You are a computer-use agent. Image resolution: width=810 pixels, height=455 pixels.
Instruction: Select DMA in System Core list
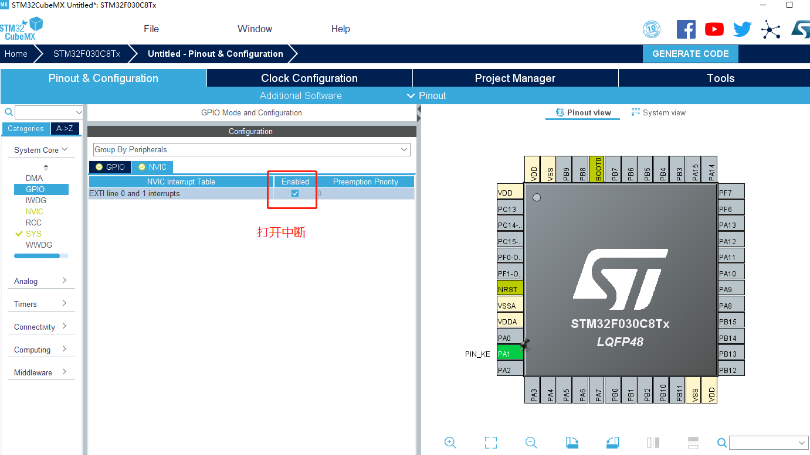click(x=34, y=178)
